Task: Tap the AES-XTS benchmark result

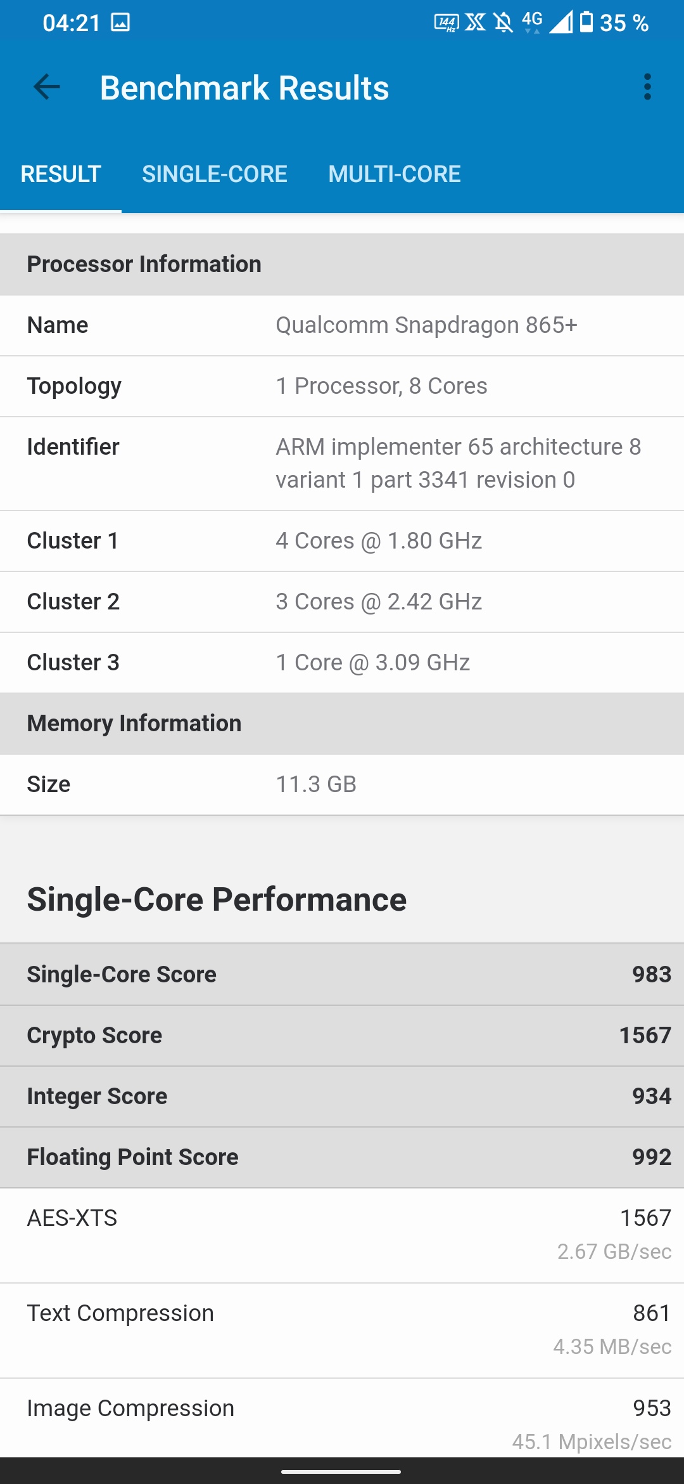Action: coord(342,1234)
